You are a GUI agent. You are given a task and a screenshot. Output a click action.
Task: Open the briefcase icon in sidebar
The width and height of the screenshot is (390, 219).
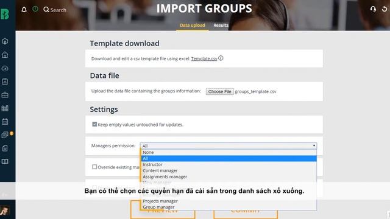tap(5, 95)
